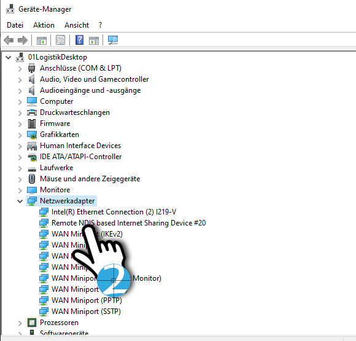Viewport: 356px width, 341px height.
Task: Expand the Monitore chevron
Action: 20,190
